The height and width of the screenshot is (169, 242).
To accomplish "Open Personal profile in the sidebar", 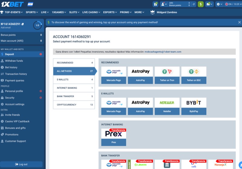I will click(22, 91).
